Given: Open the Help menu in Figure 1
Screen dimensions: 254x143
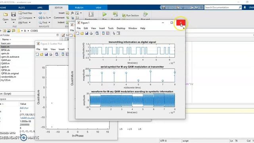Looking at the screenshot, I should point(142,28).
